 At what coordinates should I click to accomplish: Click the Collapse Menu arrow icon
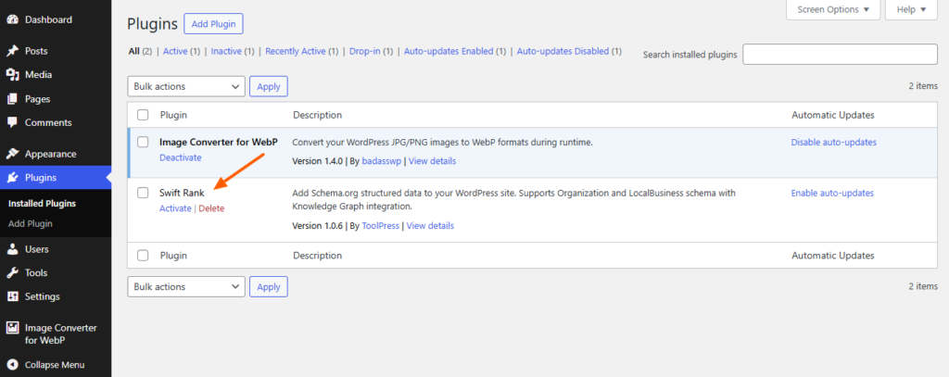pyautogui.click(x=12, y=365)
